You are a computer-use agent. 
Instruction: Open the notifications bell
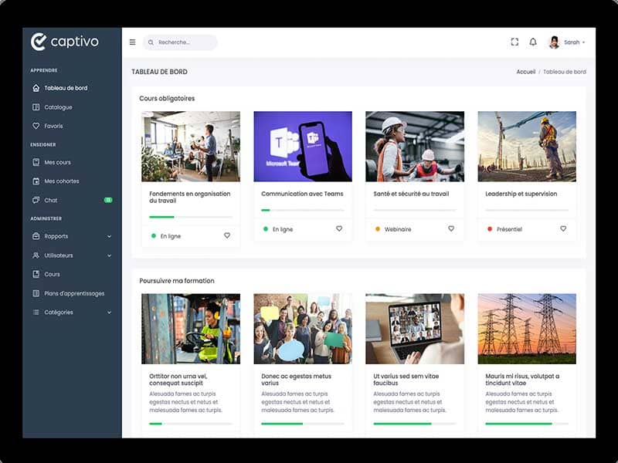point(533,42)
